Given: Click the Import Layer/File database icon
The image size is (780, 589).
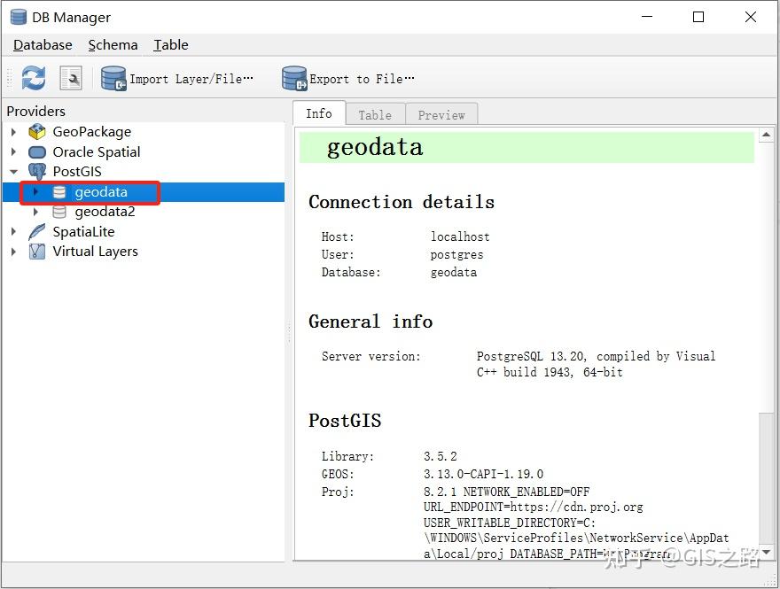Looking at the screenshot, I should coord(113,78).
